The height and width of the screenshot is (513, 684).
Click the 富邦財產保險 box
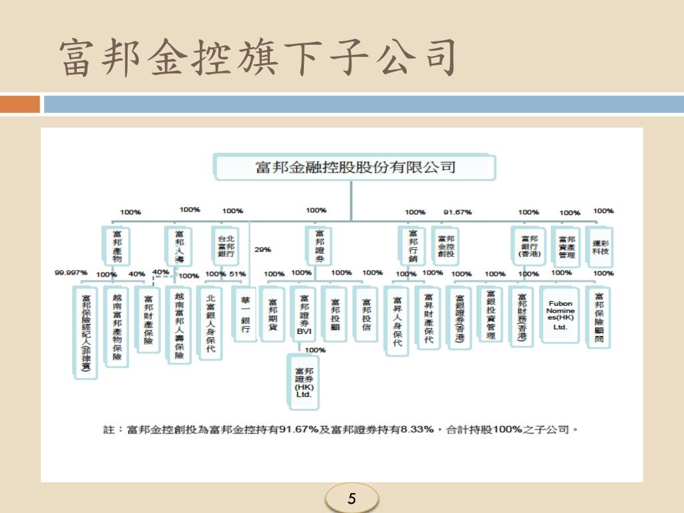[148, 320]
